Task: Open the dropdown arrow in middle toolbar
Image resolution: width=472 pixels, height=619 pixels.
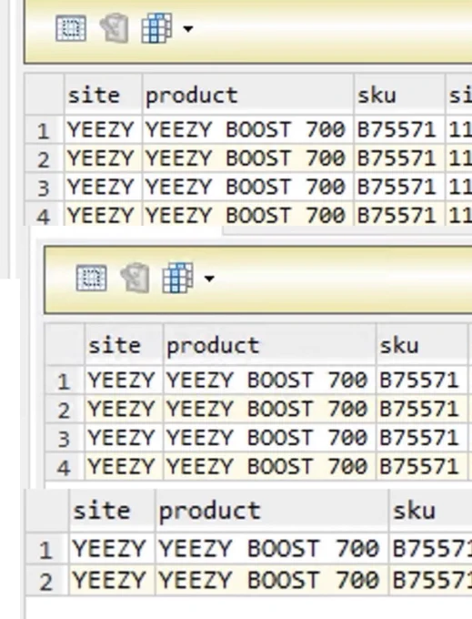Action: (x=209, y=279)
